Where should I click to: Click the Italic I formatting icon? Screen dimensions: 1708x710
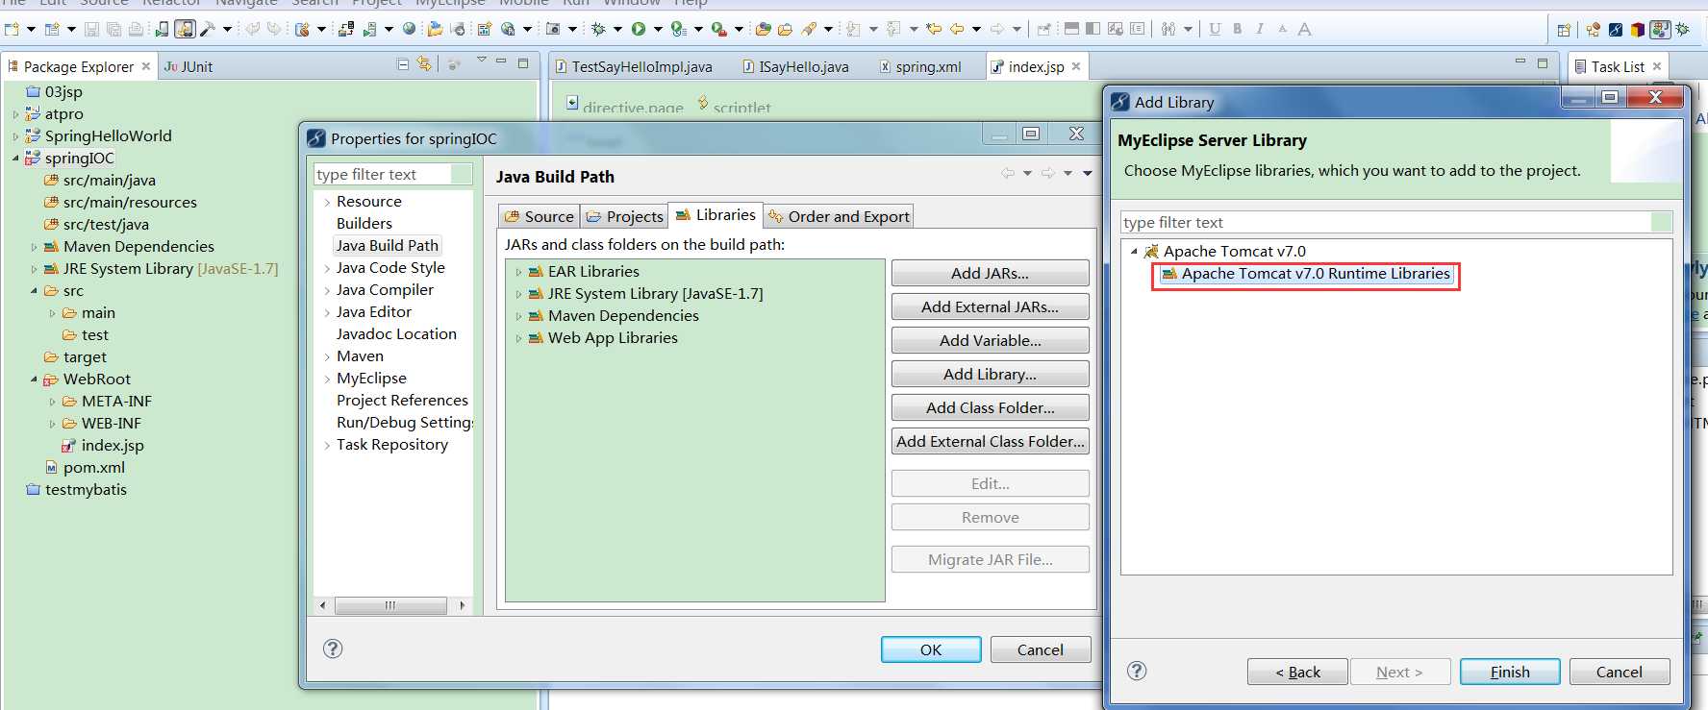coord(1260,29)
